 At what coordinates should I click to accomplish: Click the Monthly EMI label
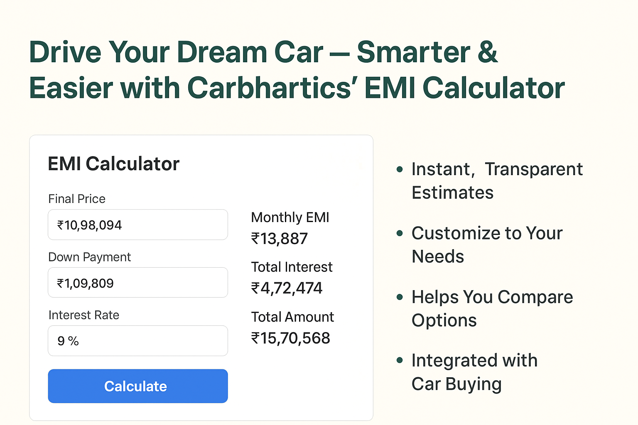click(x=290, y=217)
